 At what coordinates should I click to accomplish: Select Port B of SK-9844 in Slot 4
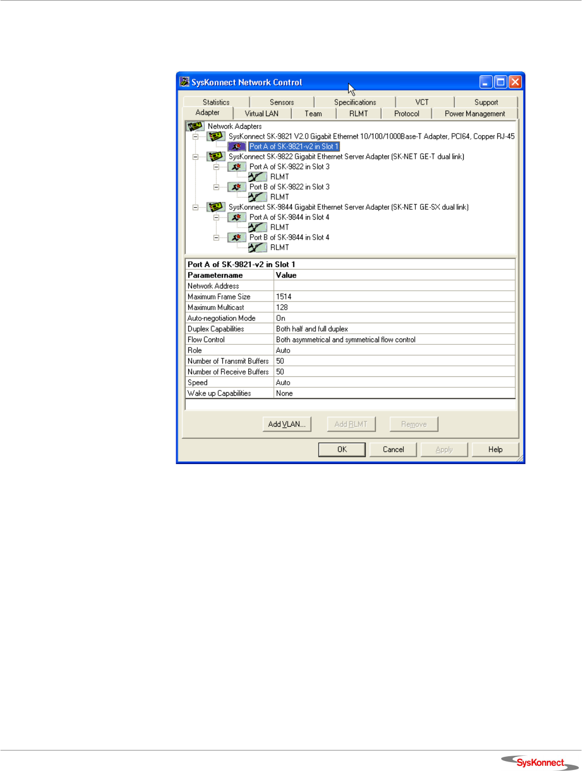point(289,238)
